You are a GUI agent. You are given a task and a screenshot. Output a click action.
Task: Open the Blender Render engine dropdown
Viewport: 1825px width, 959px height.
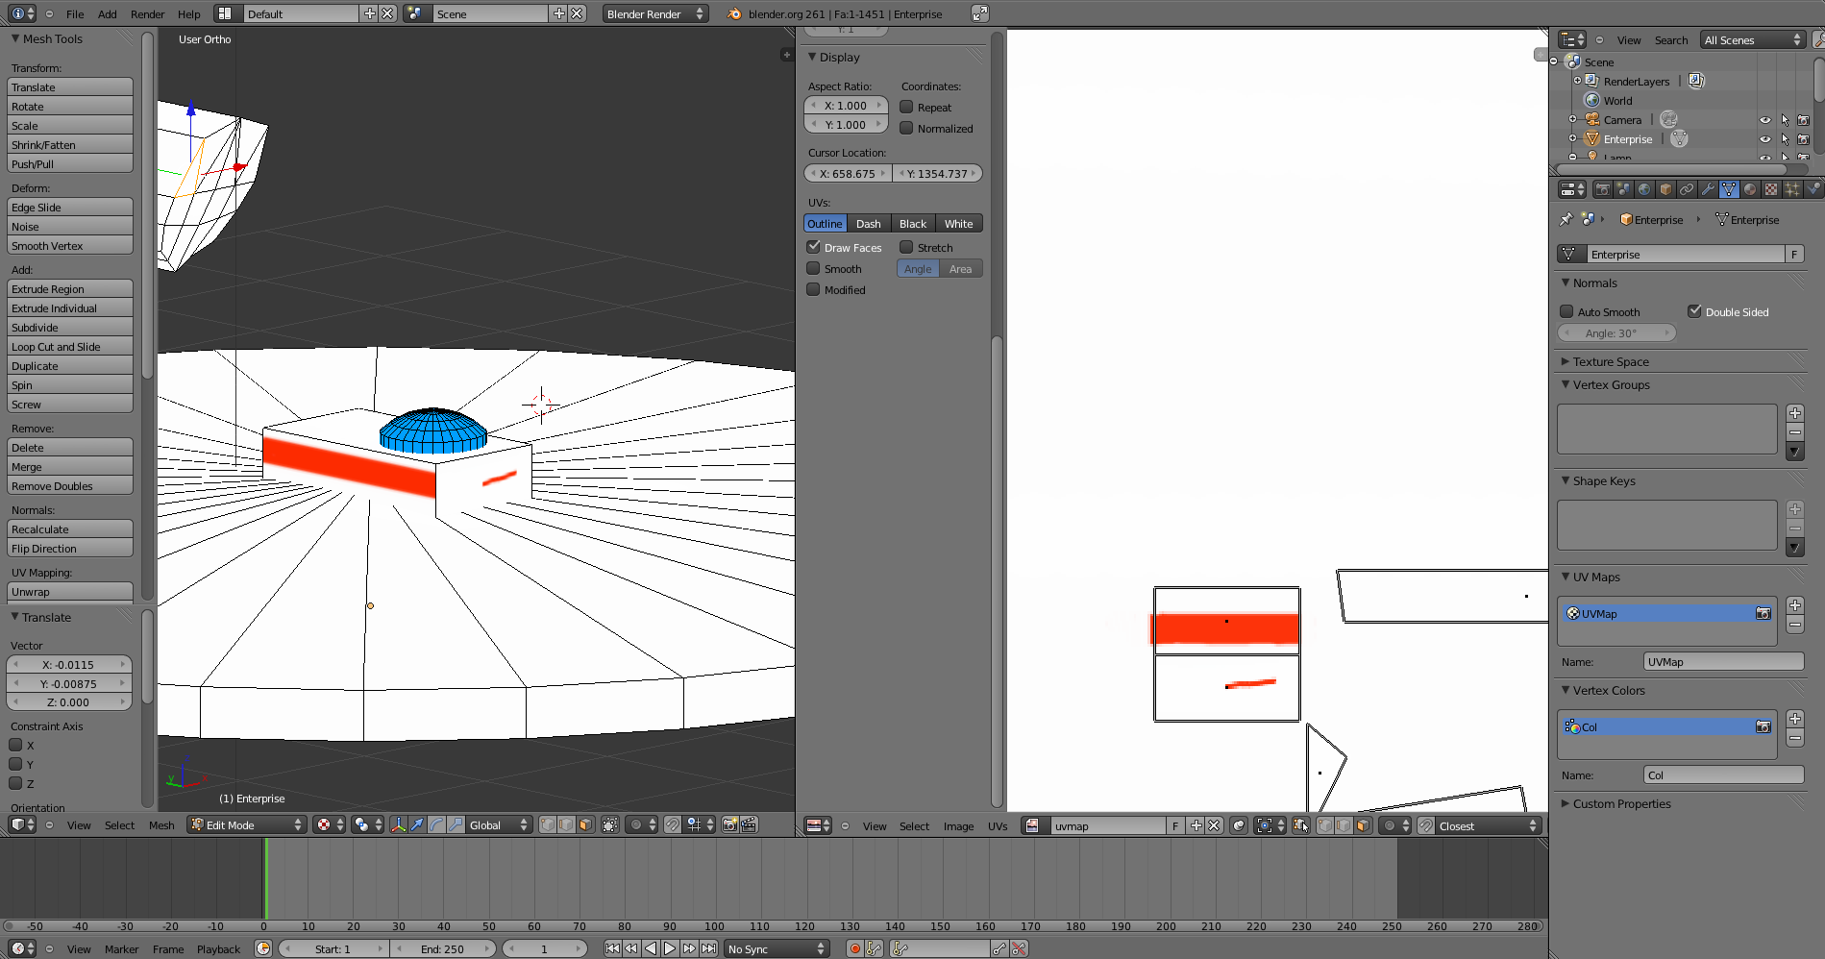click(655, 13)
